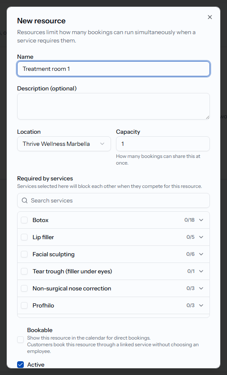
Task: Click the Description text area
Action: 113,106
